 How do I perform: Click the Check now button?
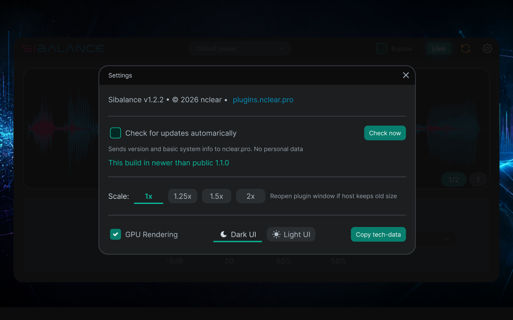tap(385, 133)
